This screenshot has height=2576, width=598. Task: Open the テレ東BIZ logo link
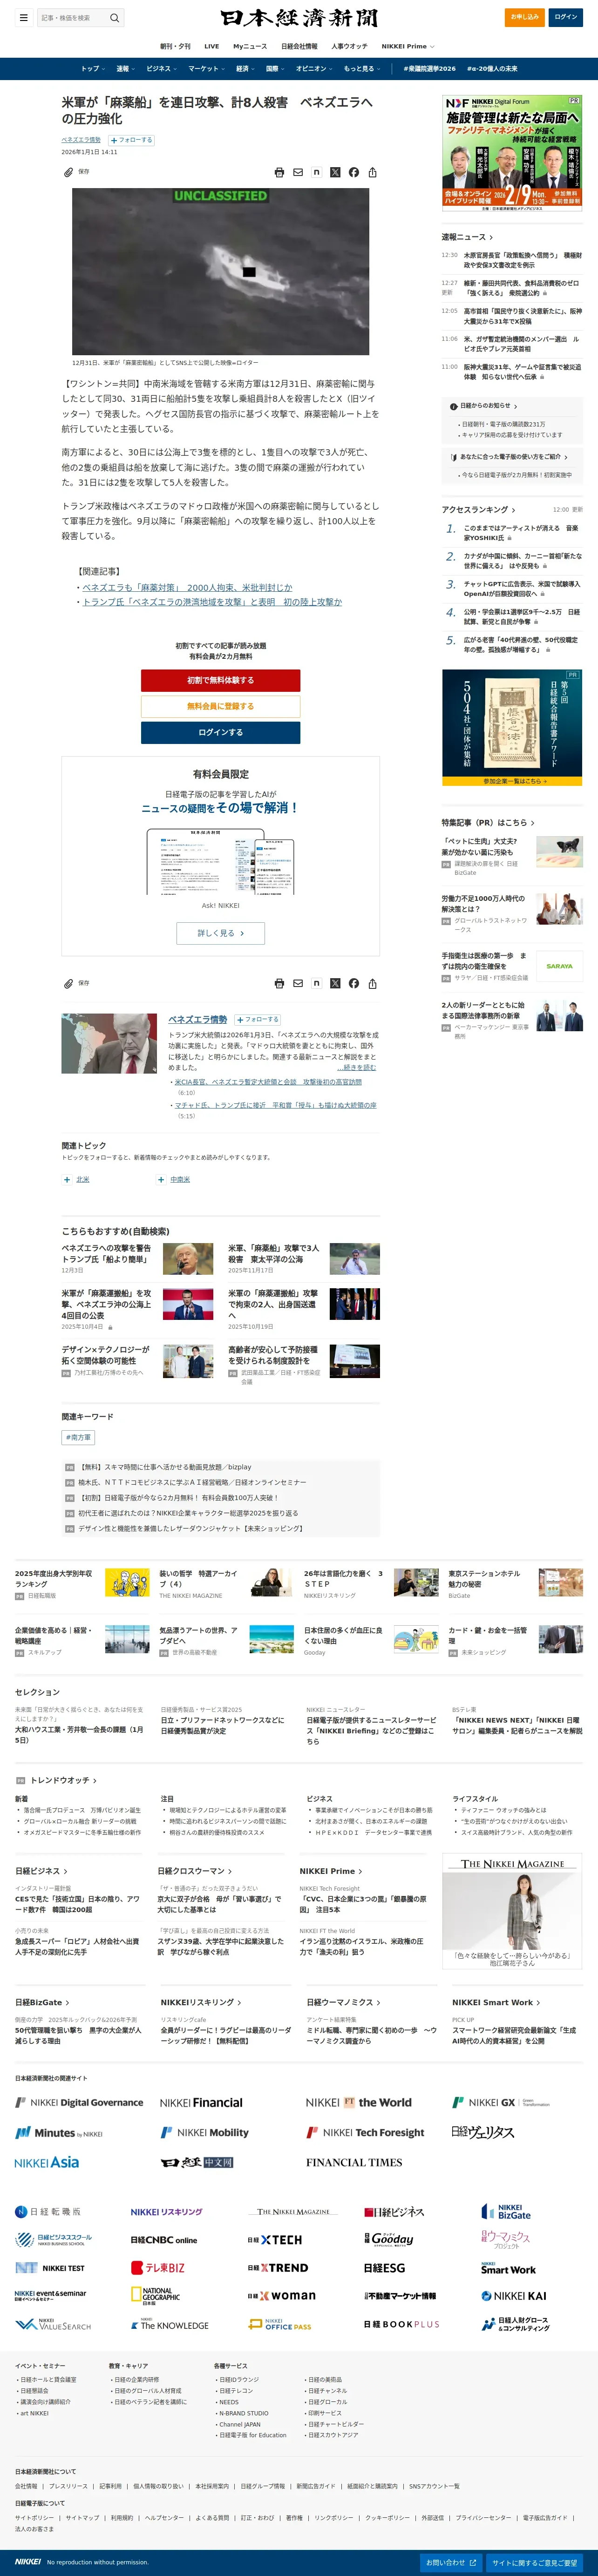tap(158, 2268)
